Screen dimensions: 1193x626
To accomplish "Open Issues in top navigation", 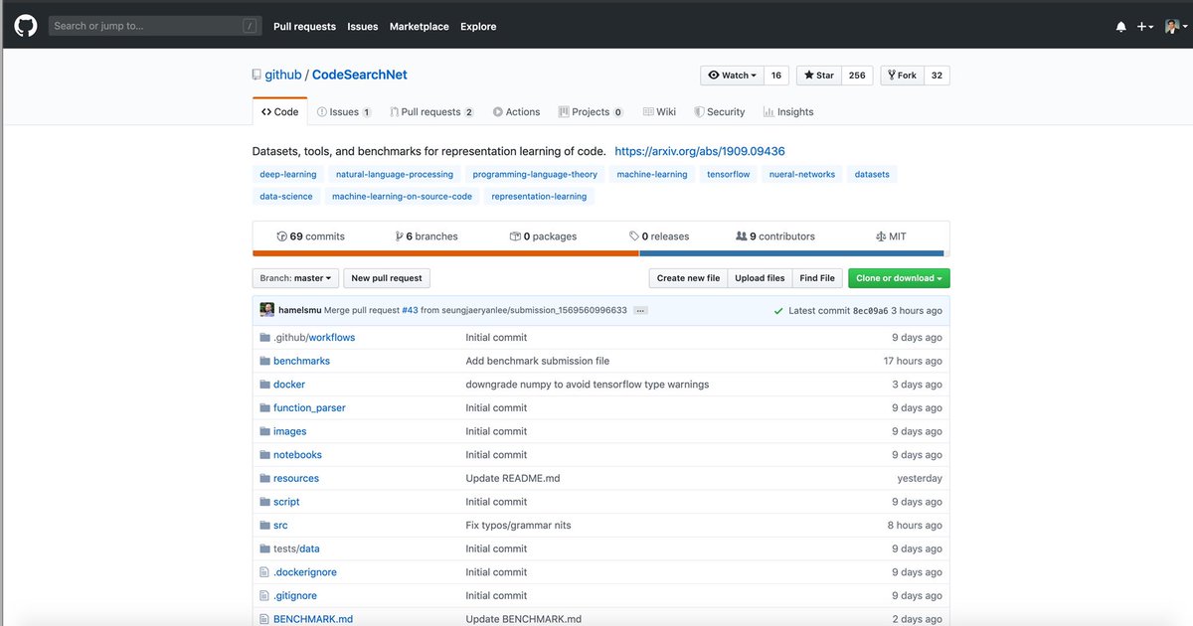I will tap(363, 27).
